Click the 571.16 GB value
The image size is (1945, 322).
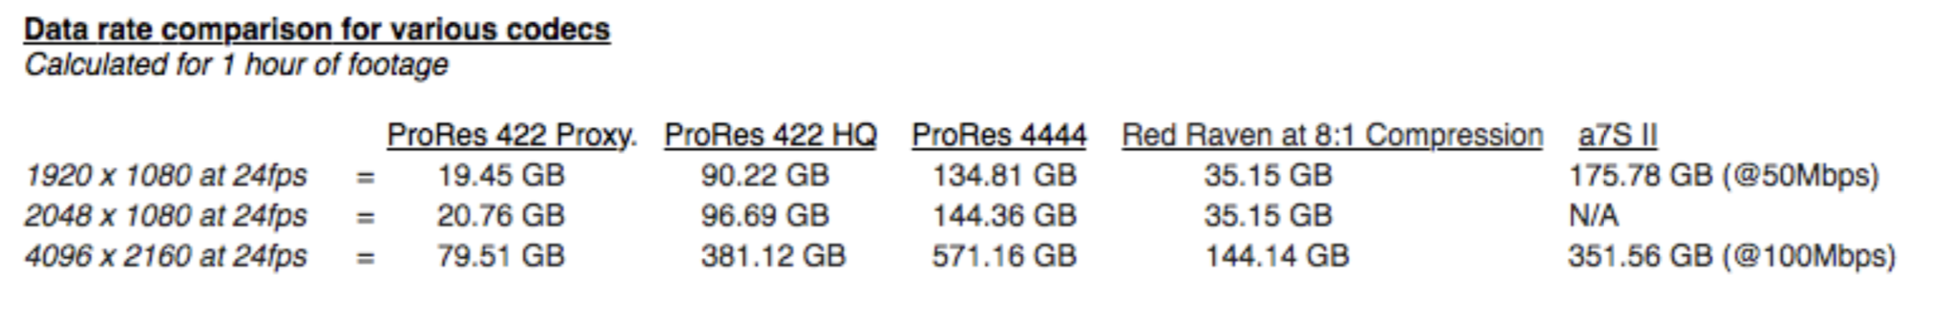(1004, 256)
